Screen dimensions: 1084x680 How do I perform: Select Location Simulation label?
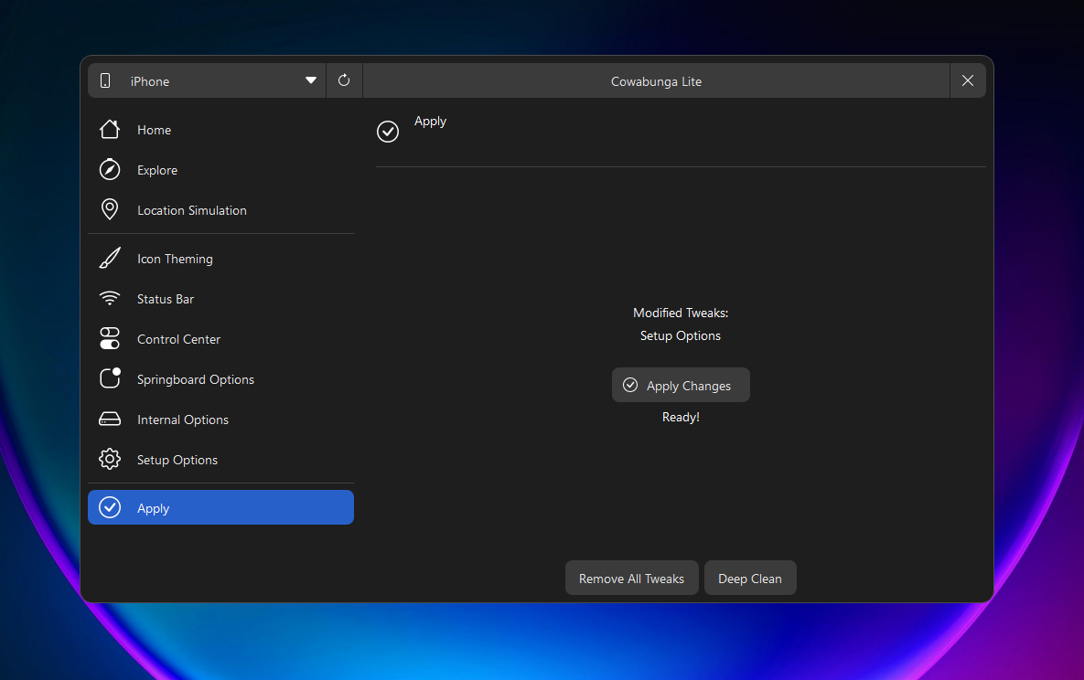point(191,210)
